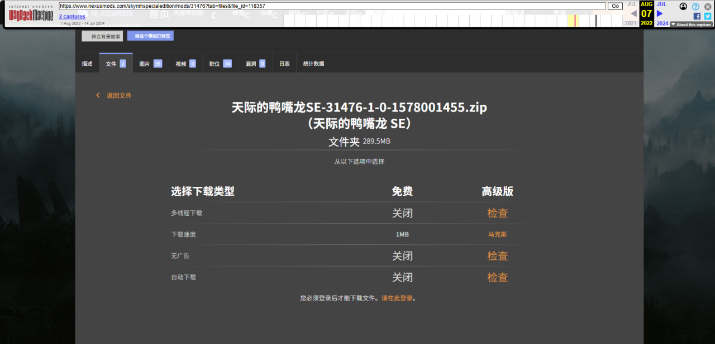Click 检查 in the 无广告 row
Viewport: 715px width, 344px height.
[498, 256]
